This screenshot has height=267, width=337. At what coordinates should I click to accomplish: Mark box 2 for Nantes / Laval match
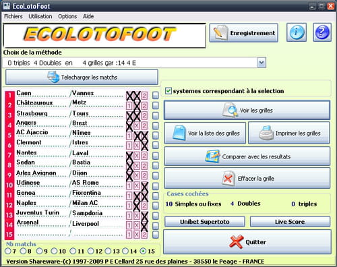(x=144, y=156)
